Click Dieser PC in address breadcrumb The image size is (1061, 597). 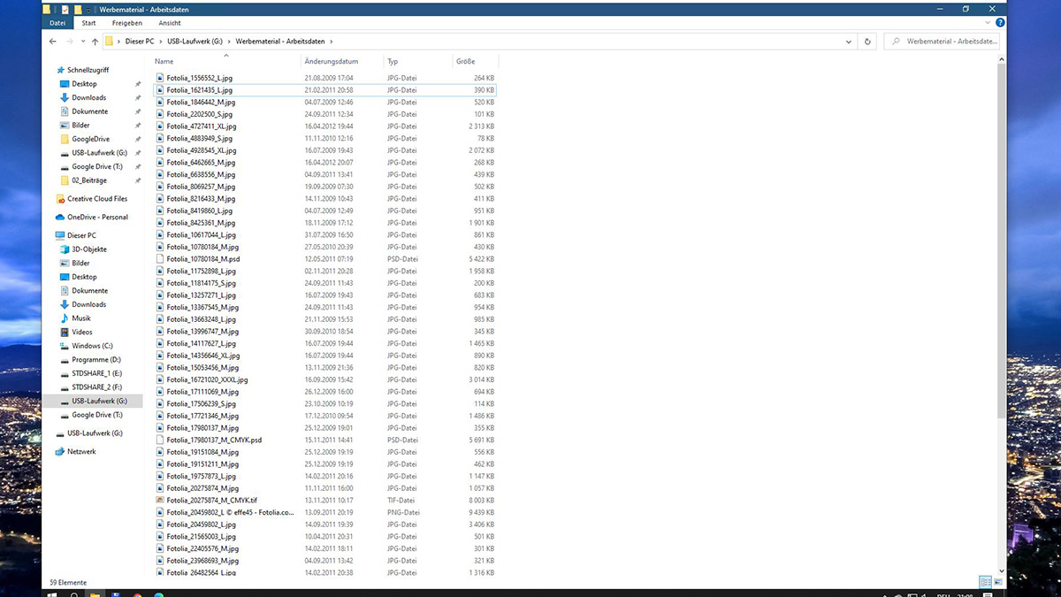(x=138, y=42)
